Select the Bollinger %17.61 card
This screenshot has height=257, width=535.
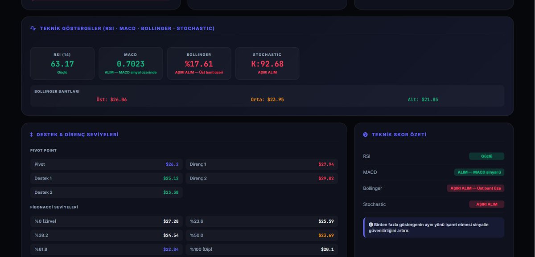pyautogui.click(x=199, y=64)
